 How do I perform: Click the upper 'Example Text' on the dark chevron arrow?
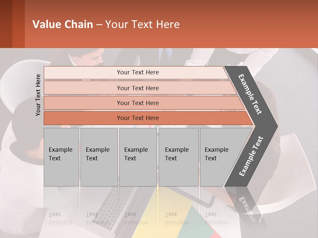coord(250,94)
